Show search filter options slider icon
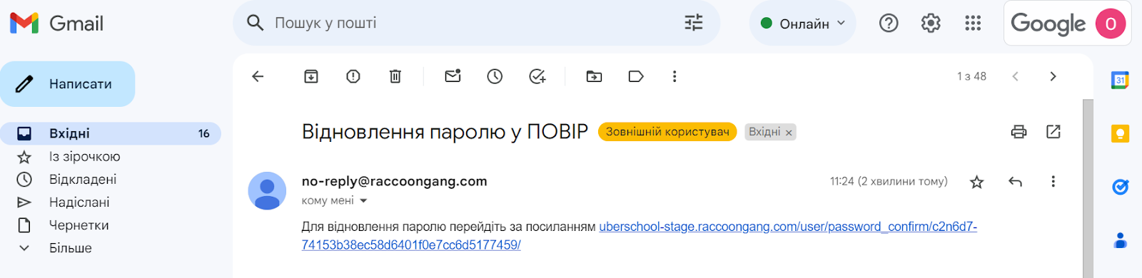1142x278 pixels. click(694, 23)
